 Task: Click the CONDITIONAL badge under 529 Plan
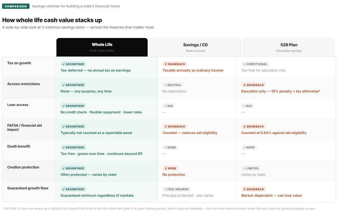coord(255,64)
